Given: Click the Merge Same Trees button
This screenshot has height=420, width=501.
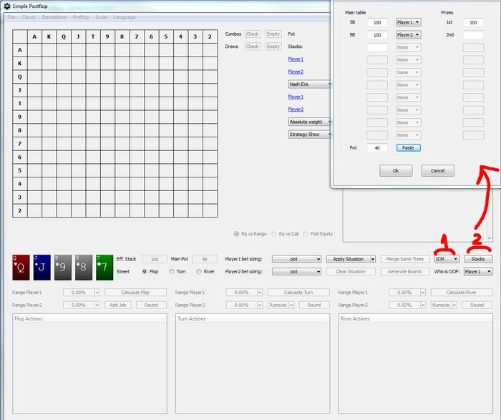Looking at the screenshot, I should 405,259.
